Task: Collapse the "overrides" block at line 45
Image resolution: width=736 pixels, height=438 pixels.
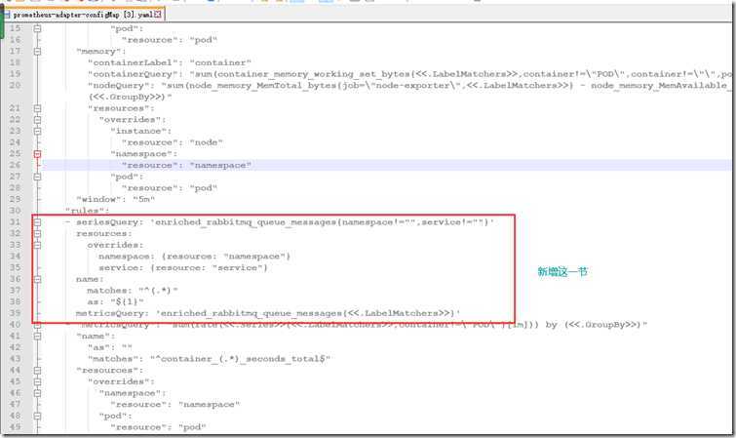Action: (37, 381)
